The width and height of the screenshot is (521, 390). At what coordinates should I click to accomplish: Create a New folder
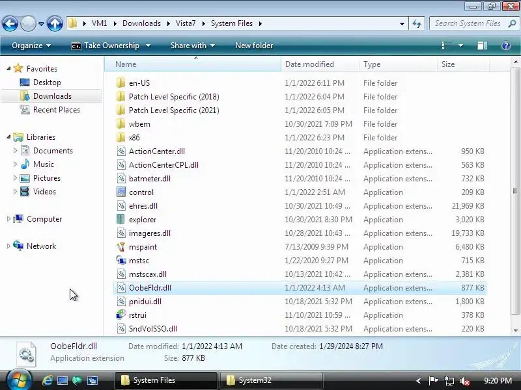(x=254, y=45)
